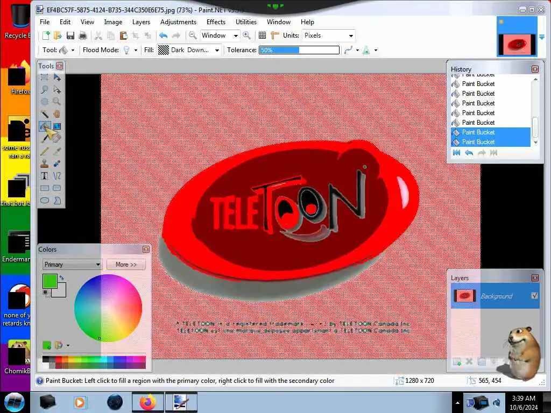The width and height of the screenshot is (551, 413).
Task: Open the Primary color selector dropdown
Action: coord(72,265)
